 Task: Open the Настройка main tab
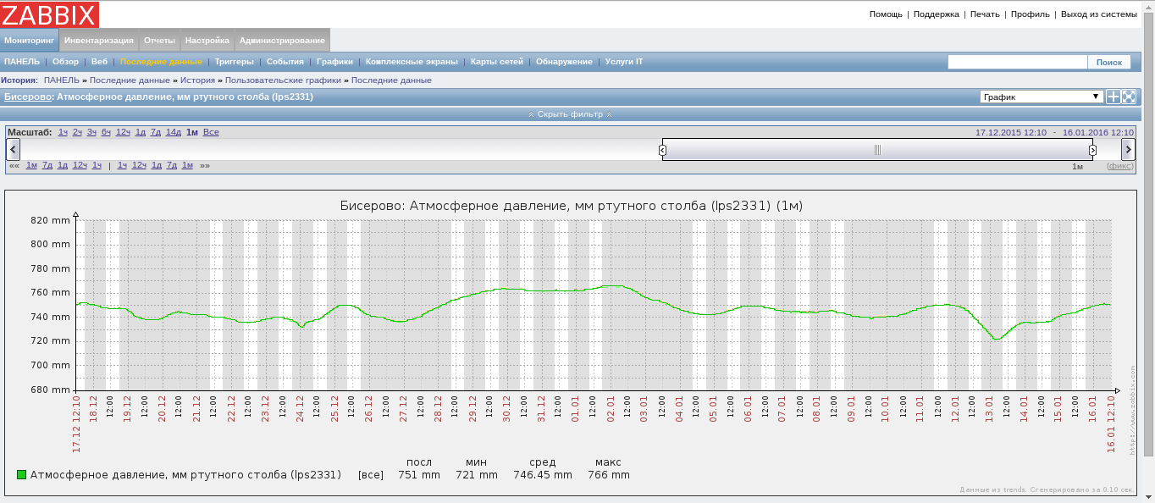(x=207, y=40)
